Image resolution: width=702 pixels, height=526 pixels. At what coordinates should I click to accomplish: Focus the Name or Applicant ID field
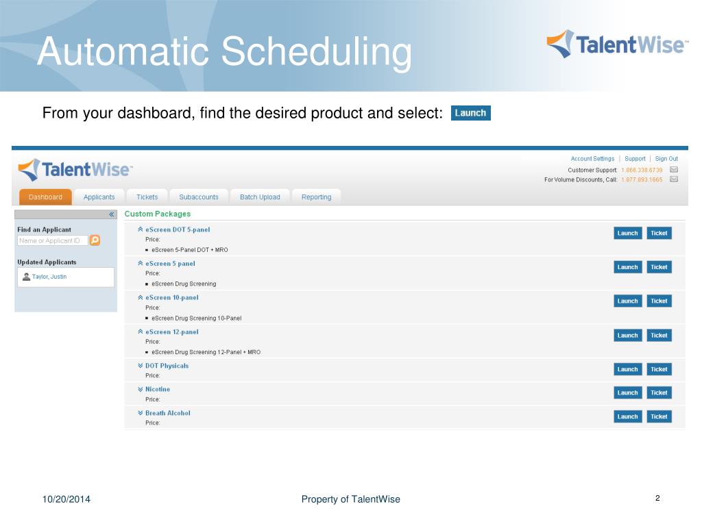coord(52,240)
